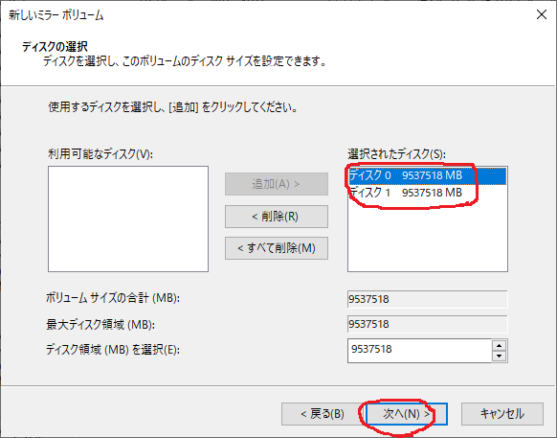
Task: Decrease disk space with the down spinner arrow
Action: coord(500,356)
